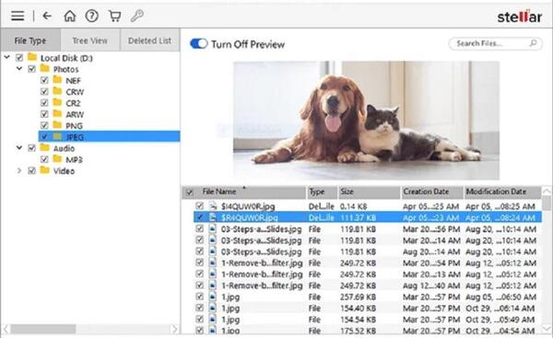Collapse the Audio tree node
The height and width of the screenshot is (338, 553).
point(19,147)
